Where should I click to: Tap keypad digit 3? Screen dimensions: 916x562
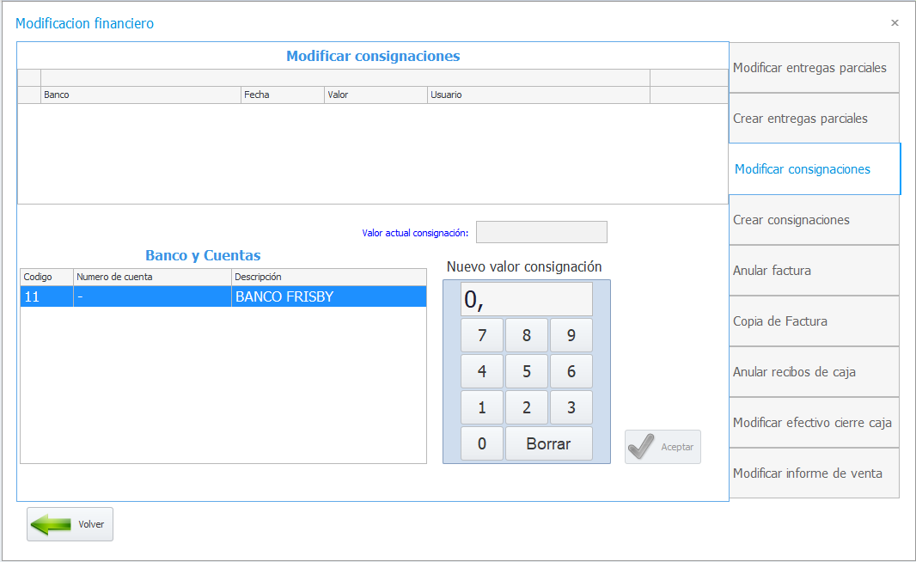click(571, 408)
